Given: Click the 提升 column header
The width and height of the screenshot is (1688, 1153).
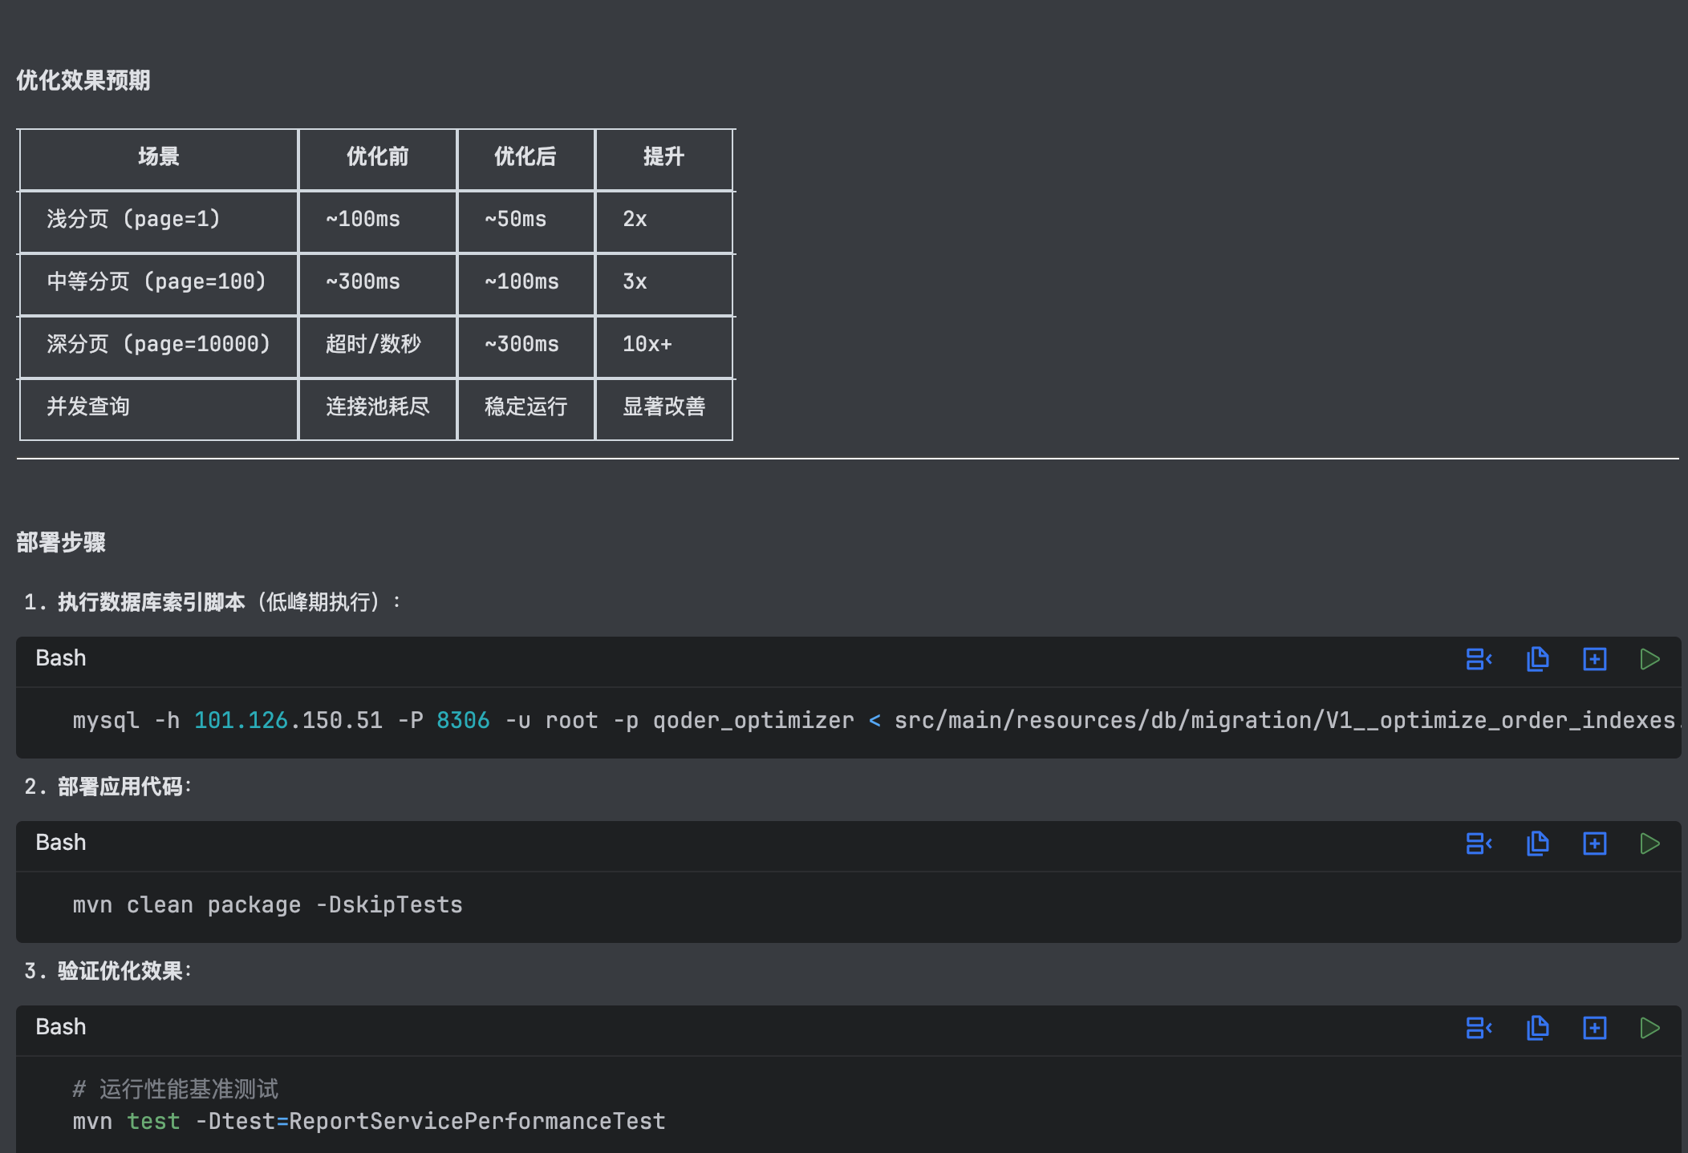Looking at the screenshot, I should coord(663,157).
